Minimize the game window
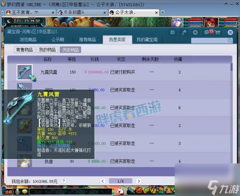 [x=232, y=5]
